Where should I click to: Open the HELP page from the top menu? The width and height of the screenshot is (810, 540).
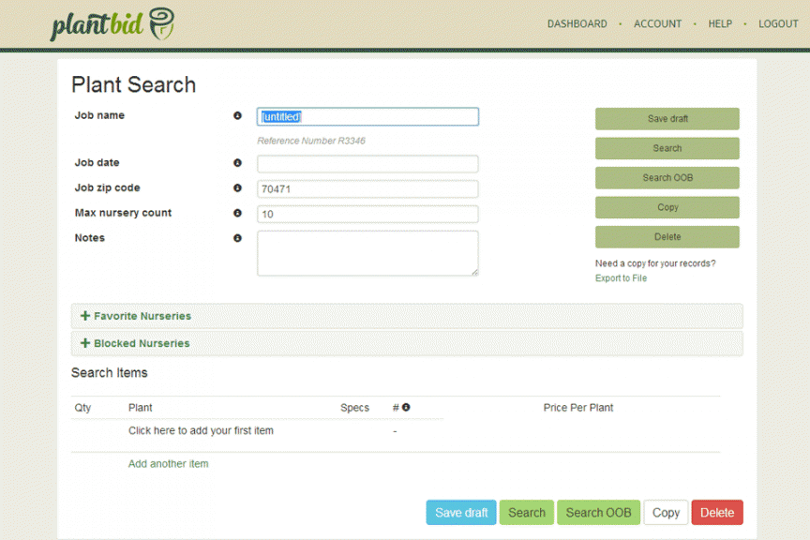point(719,23)
